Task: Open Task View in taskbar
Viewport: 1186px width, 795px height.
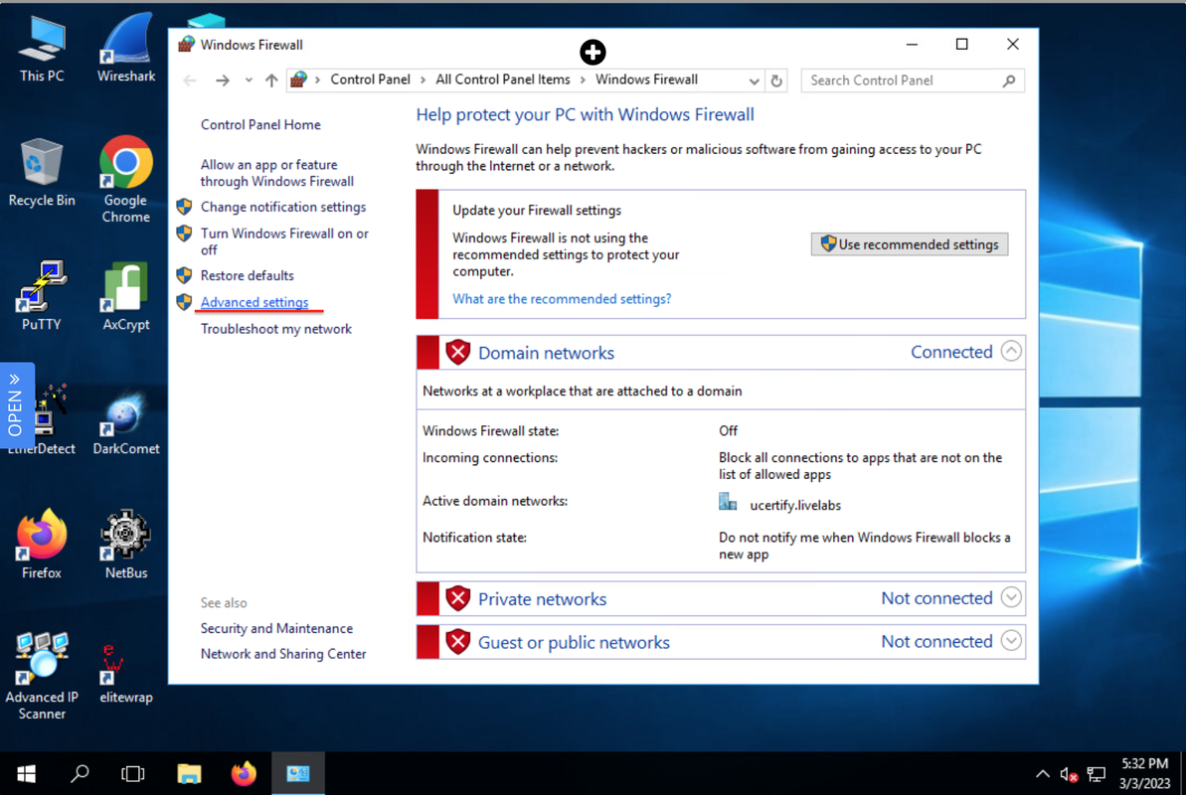Action: [x=133, y=773]
